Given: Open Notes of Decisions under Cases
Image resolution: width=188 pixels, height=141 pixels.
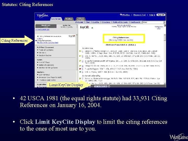Looking at the screenshot, I should click(x=46, y=65).
